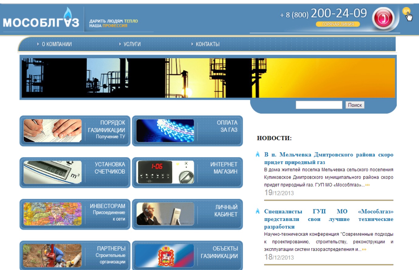
Task: Open Партнеры Строительные организации tile
Action: pos(75,255)
